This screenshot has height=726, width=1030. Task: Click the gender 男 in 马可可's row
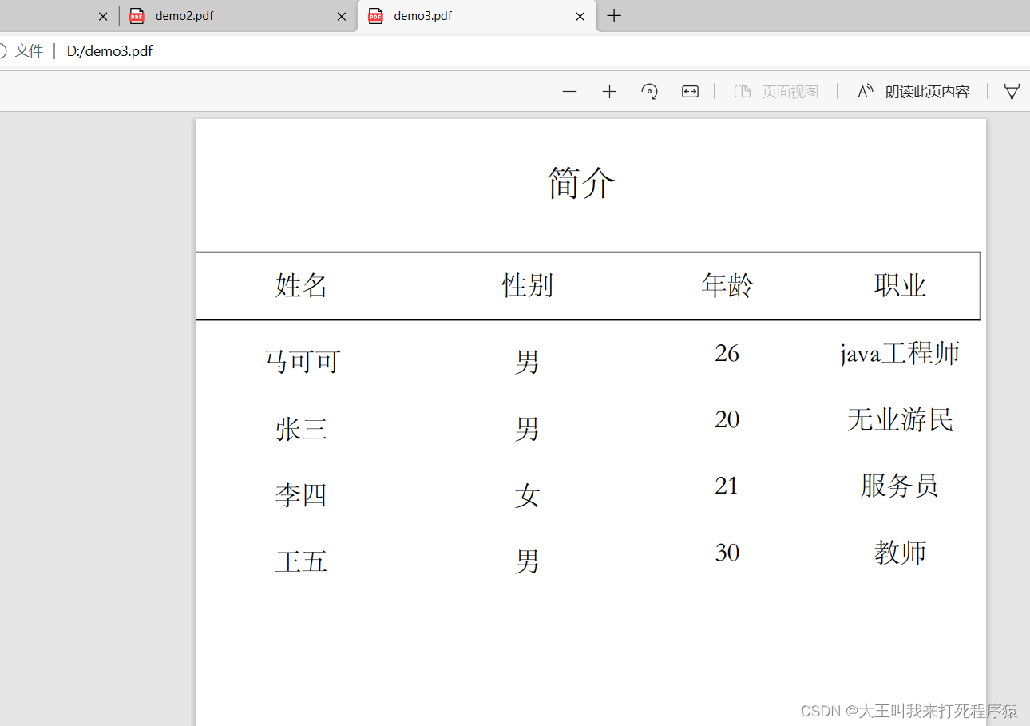tap(527, 362)
